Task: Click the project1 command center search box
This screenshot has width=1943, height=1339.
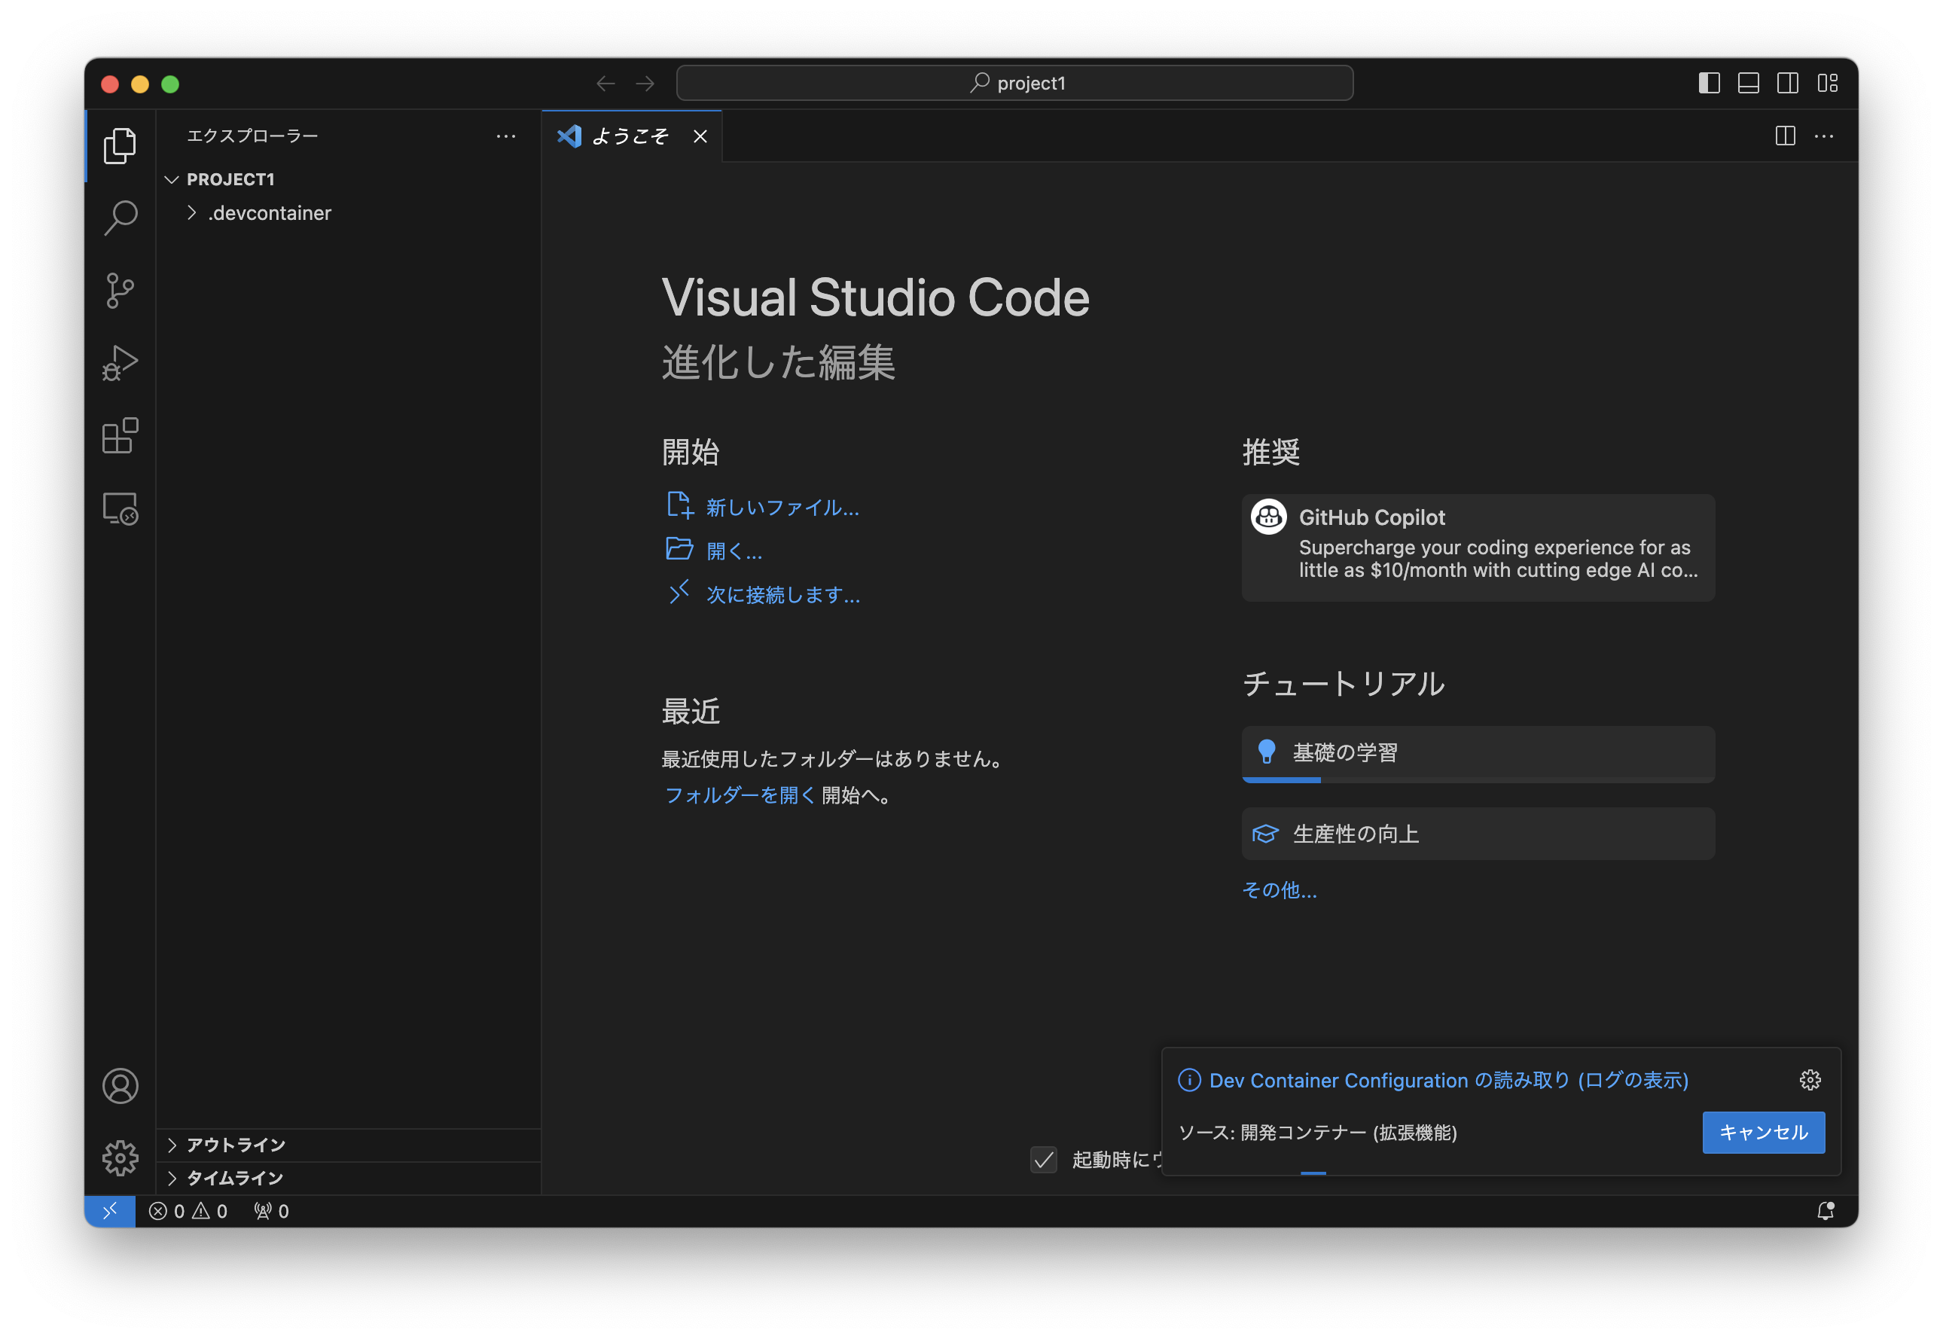Action: pyautogui.click(x=1014, y=83)
